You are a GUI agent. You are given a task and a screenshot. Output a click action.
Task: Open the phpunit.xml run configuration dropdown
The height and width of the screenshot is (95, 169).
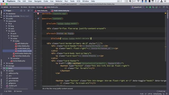tap(138, 7)
